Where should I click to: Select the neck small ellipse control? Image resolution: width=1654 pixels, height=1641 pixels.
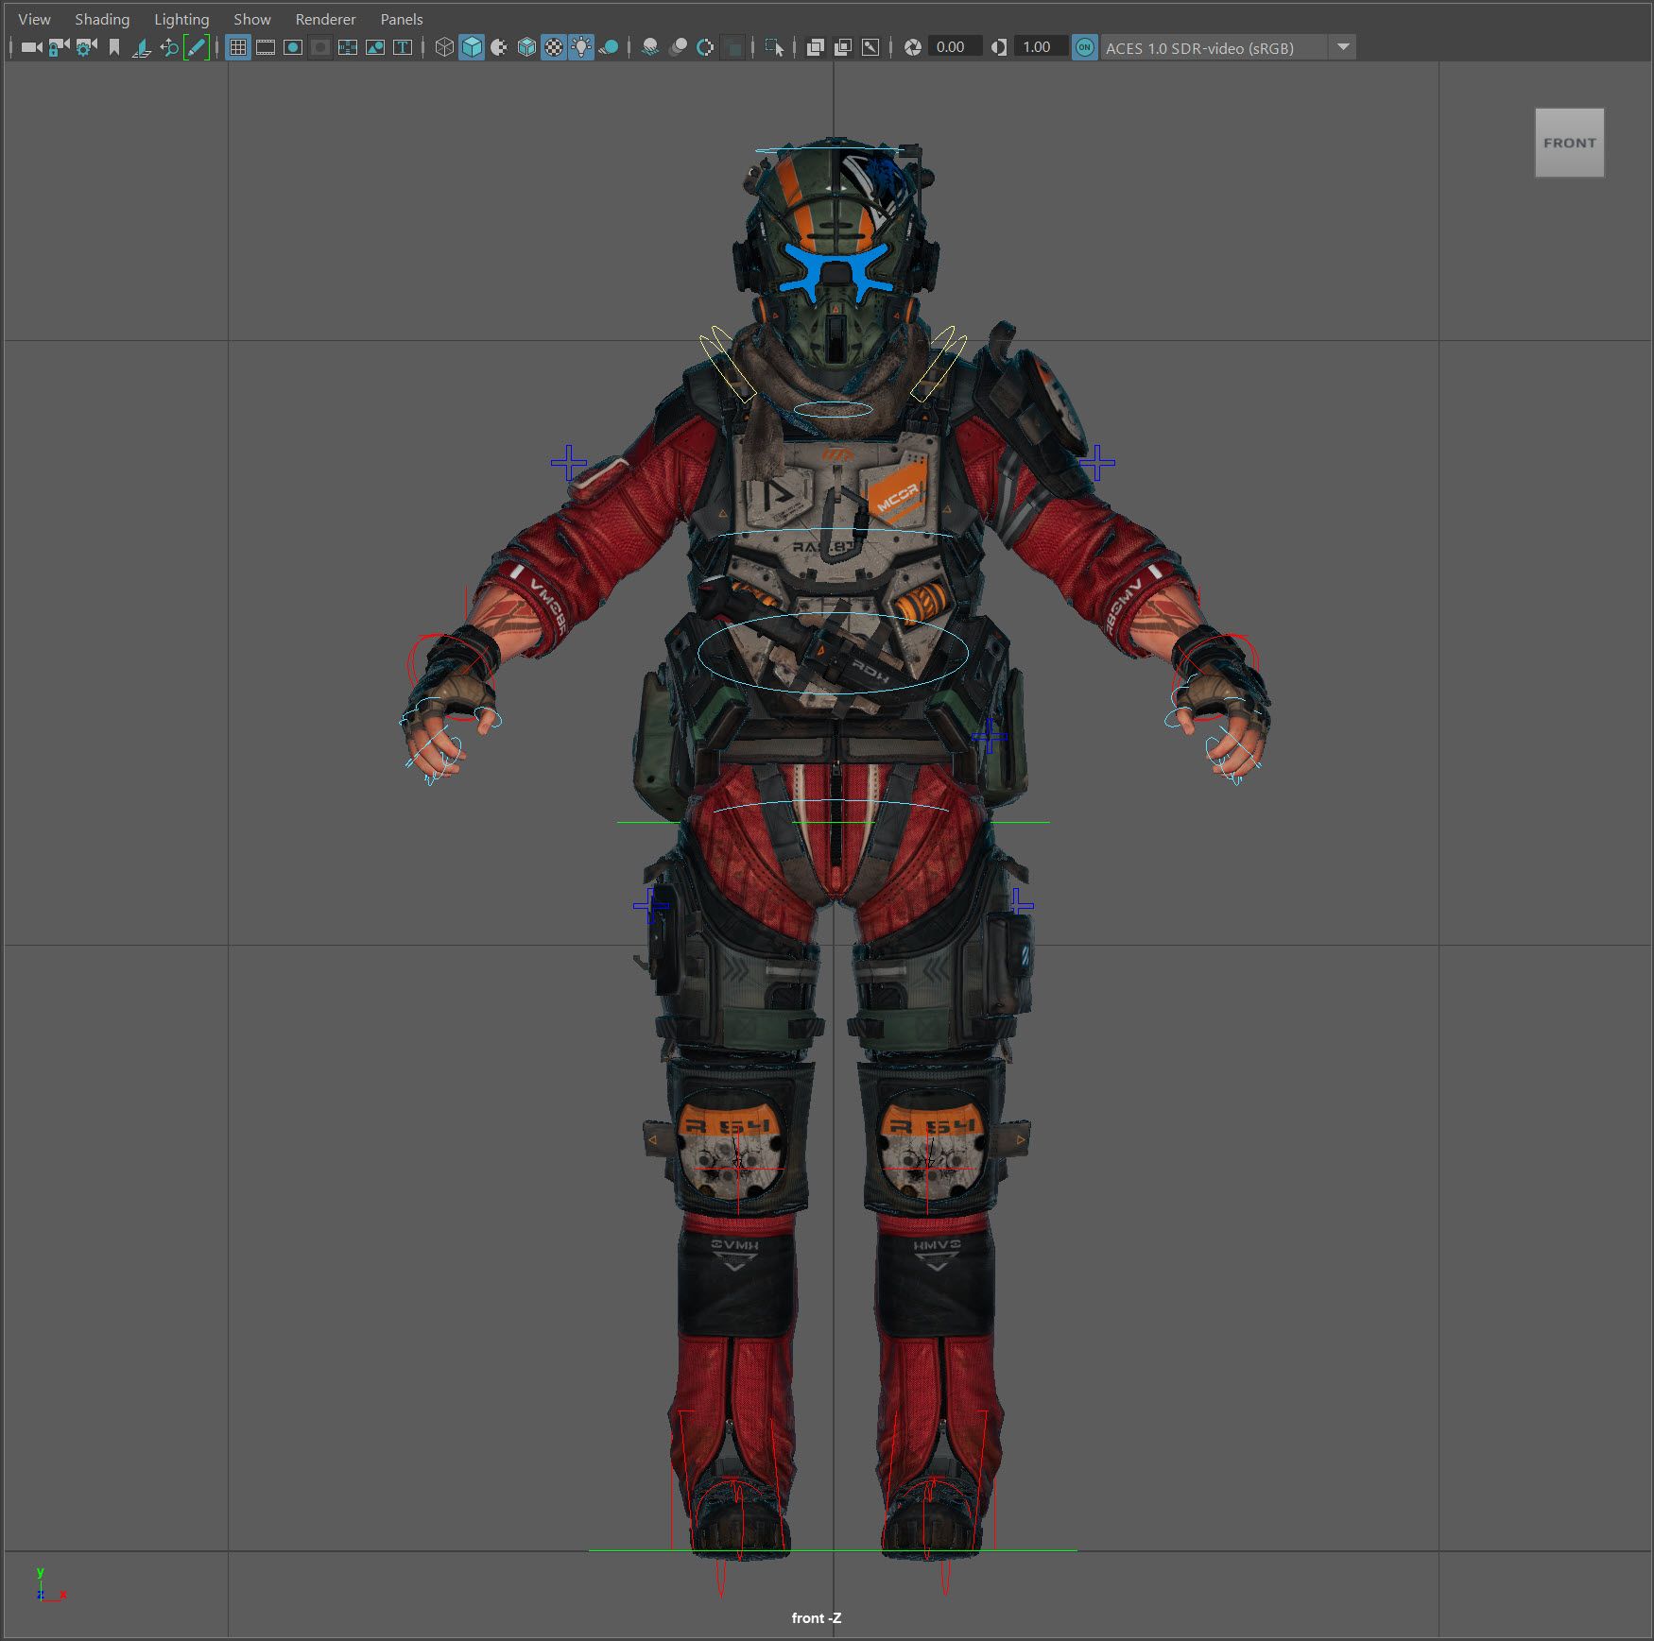pyautogui.click(x=833, y=409)
